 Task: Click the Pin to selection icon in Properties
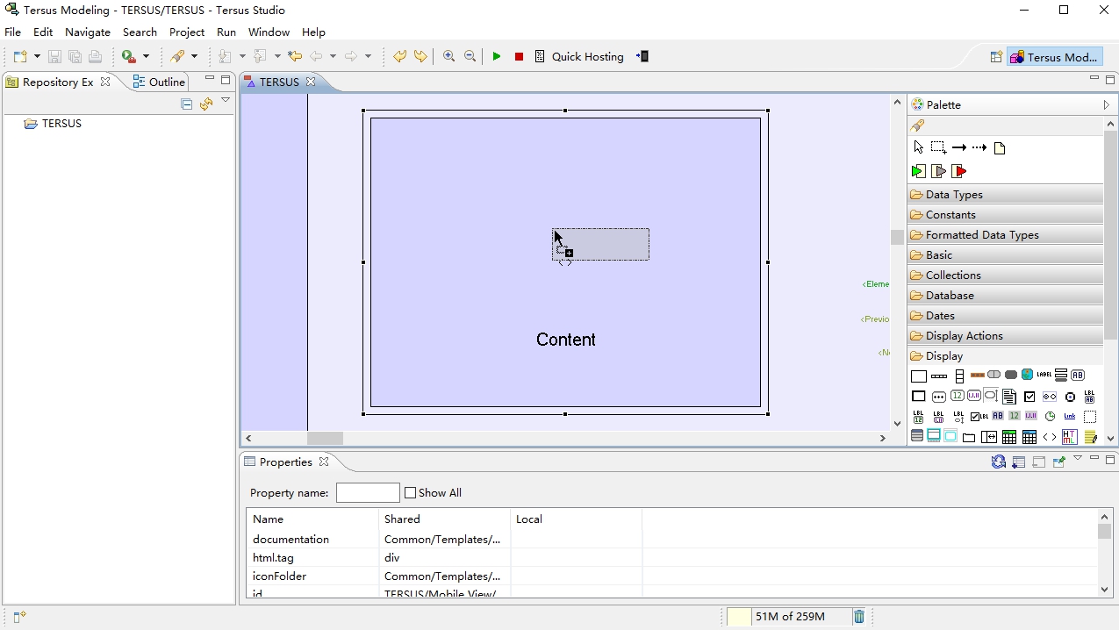point(1058,462)
